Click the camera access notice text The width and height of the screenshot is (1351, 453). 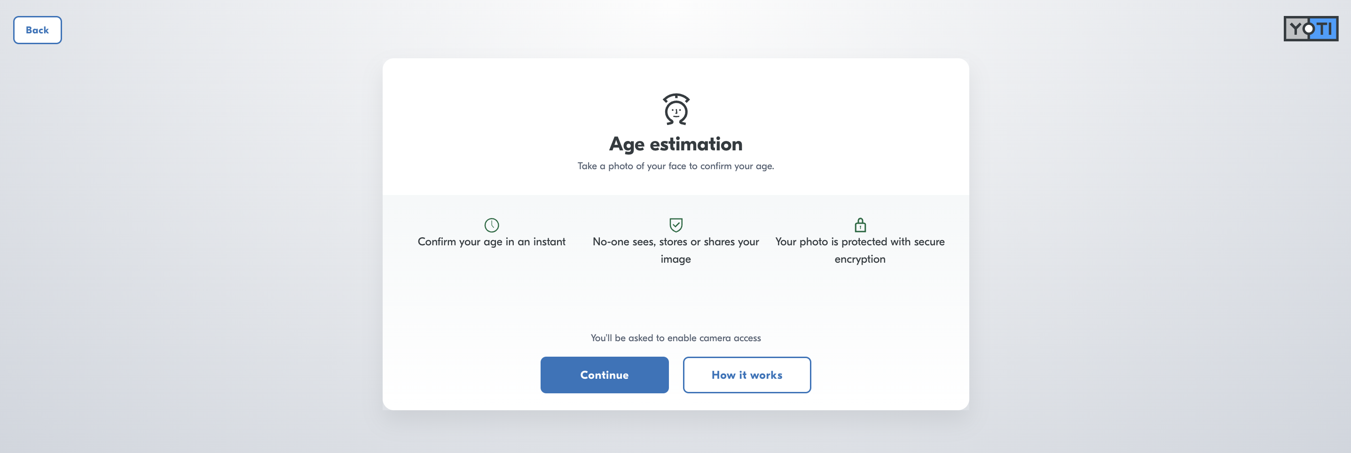[x=675, y=338]
